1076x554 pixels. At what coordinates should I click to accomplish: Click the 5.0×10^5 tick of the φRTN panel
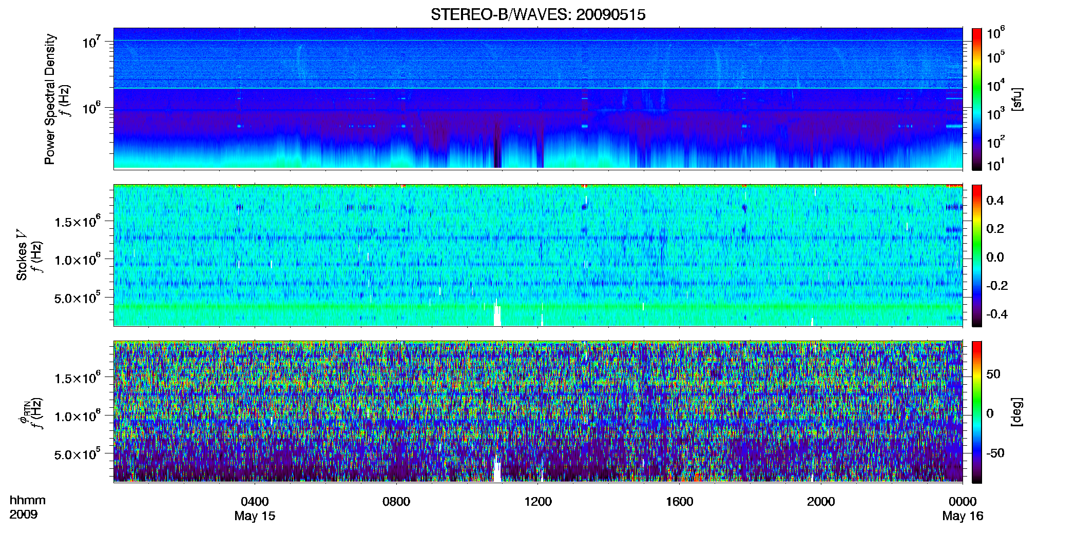(x=78, y=454)
